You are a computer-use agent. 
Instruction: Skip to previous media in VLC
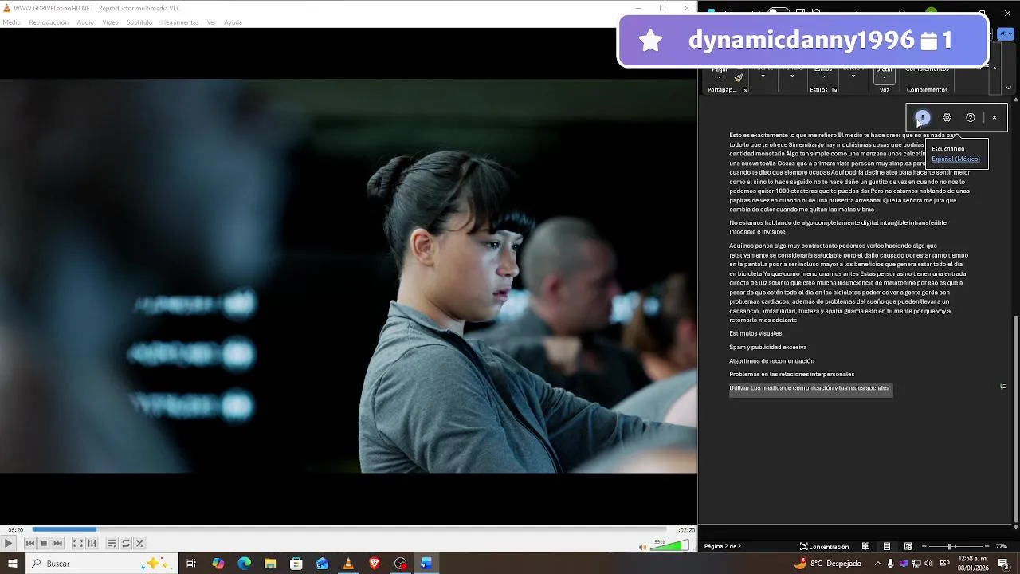click(x=30, y=543)
